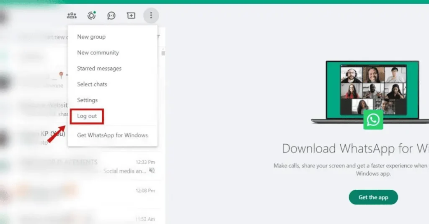Close the three-dot menu button

[x=151, y=15]
